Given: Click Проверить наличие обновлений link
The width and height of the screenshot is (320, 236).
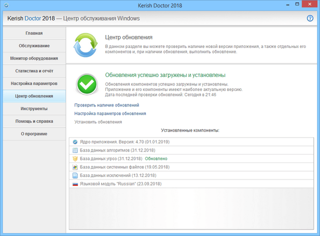Looking at the screenshot, I should [x=106, y=105].
